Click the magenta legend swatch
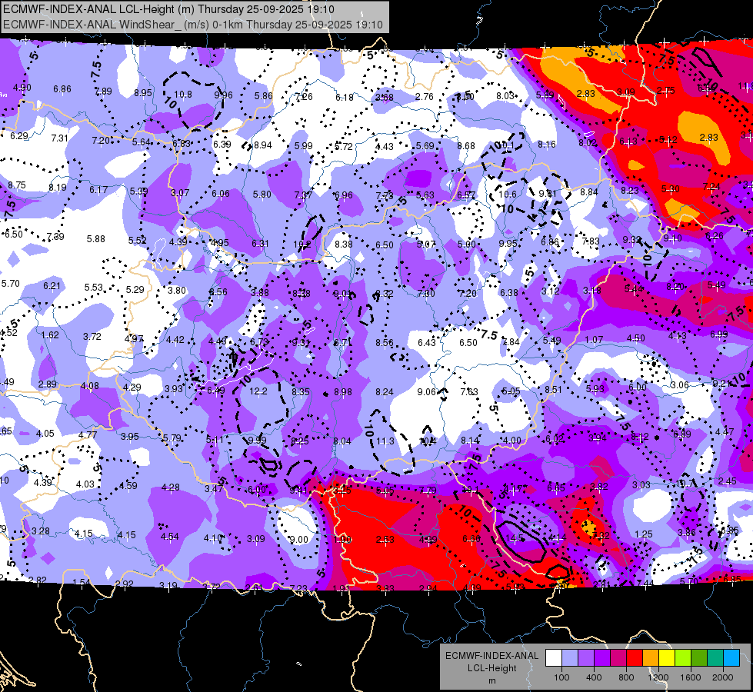This screenshot has width=753, height=692. [618, 658]
